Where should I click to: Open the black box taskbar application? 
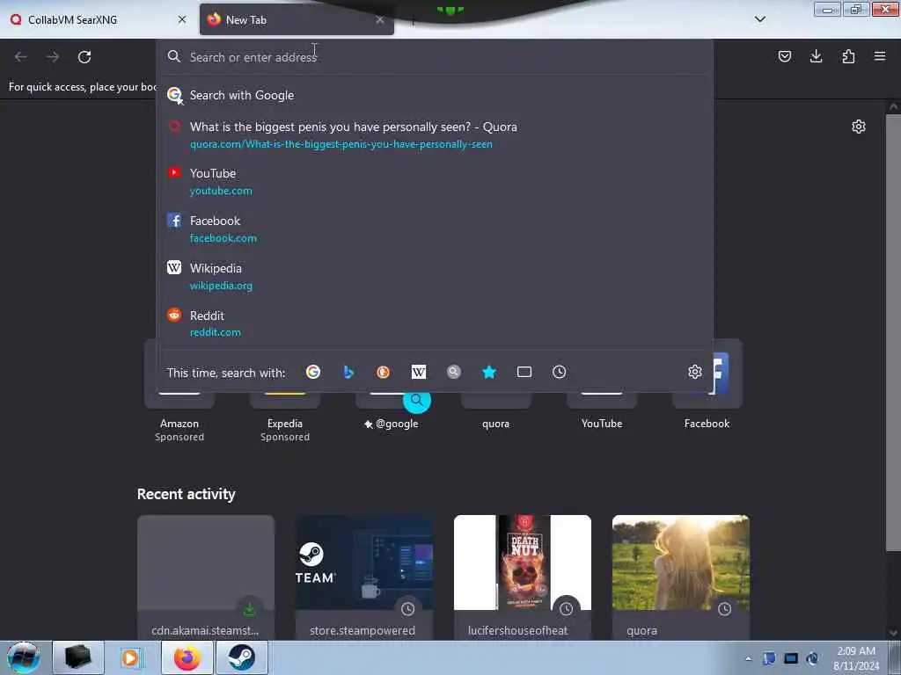78,657
